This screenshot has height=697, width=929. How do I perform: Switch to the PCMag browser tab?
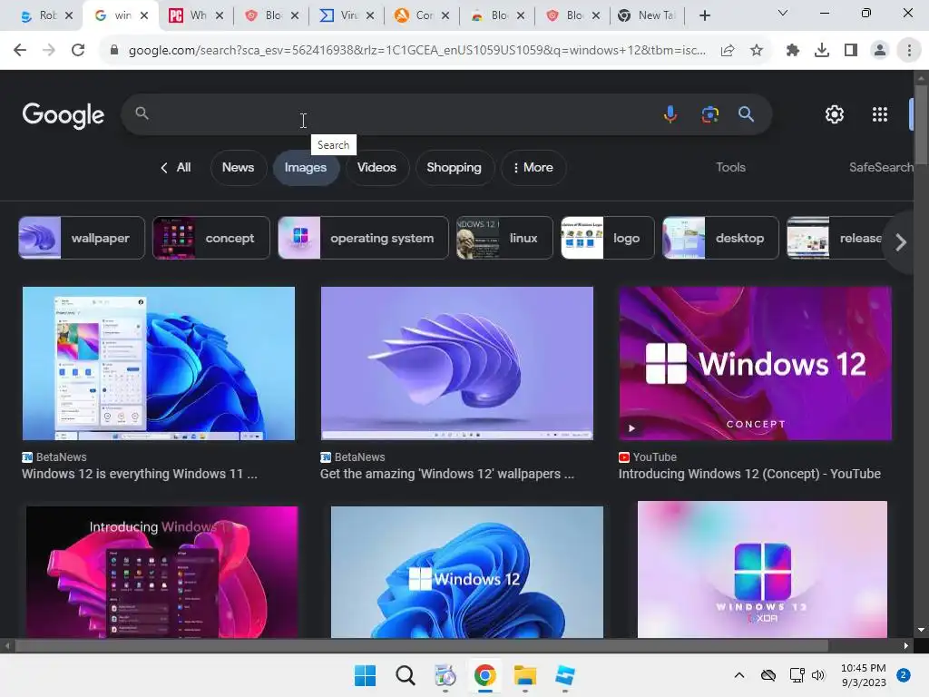[196, 15]
